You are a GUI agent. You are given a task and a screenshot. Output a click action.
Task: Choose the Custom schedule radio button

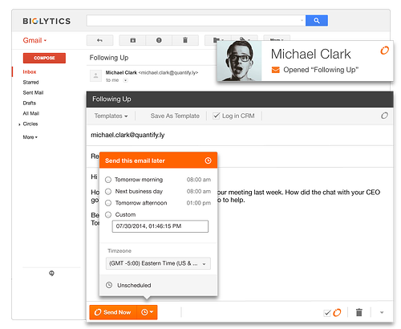click(x=108, y=215)
